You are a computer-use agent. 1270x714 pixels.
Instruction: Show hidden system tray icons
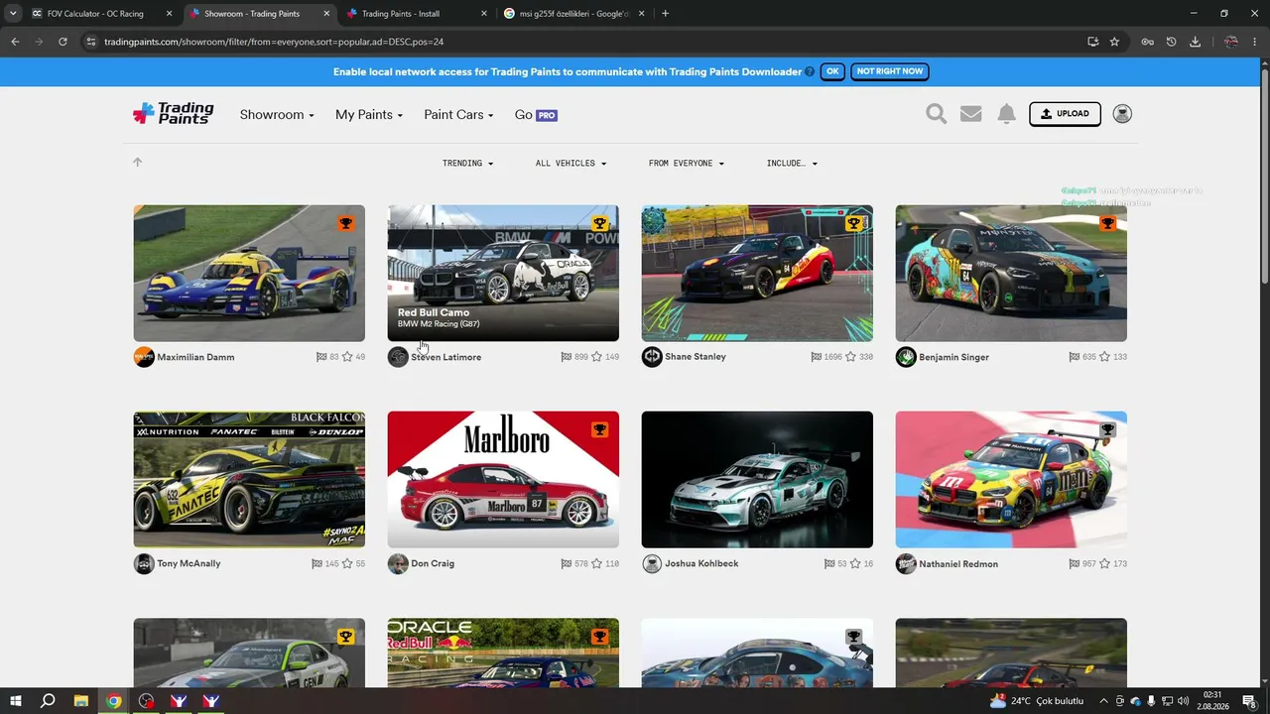tap(1103, 701)
